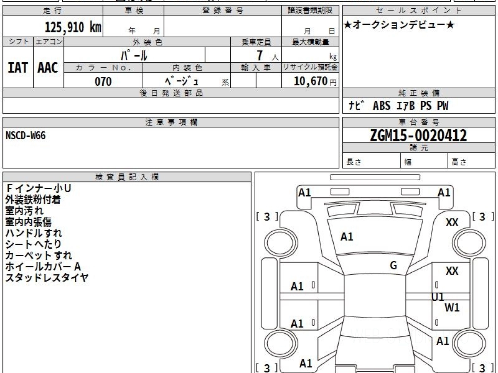The width and height of the screenshot is (498, 373).
Task: Click the エアコン header cell
Action: coord(49,42)
